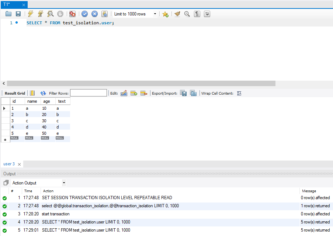Save snippet with the star icon
333x236 pixels.
[x=165, y=14]
